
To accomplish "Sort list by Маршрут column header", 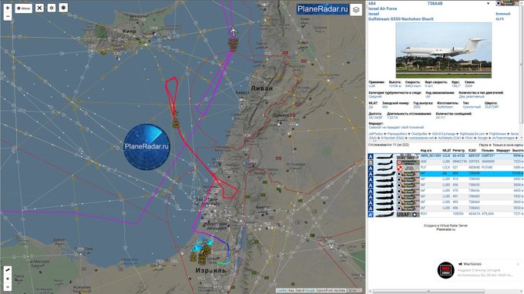I will [502, 151].
